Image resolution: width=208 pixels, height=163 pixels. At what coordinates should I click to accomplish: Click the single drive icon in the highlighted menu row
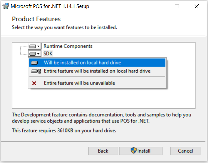click(x=34, y=63)
